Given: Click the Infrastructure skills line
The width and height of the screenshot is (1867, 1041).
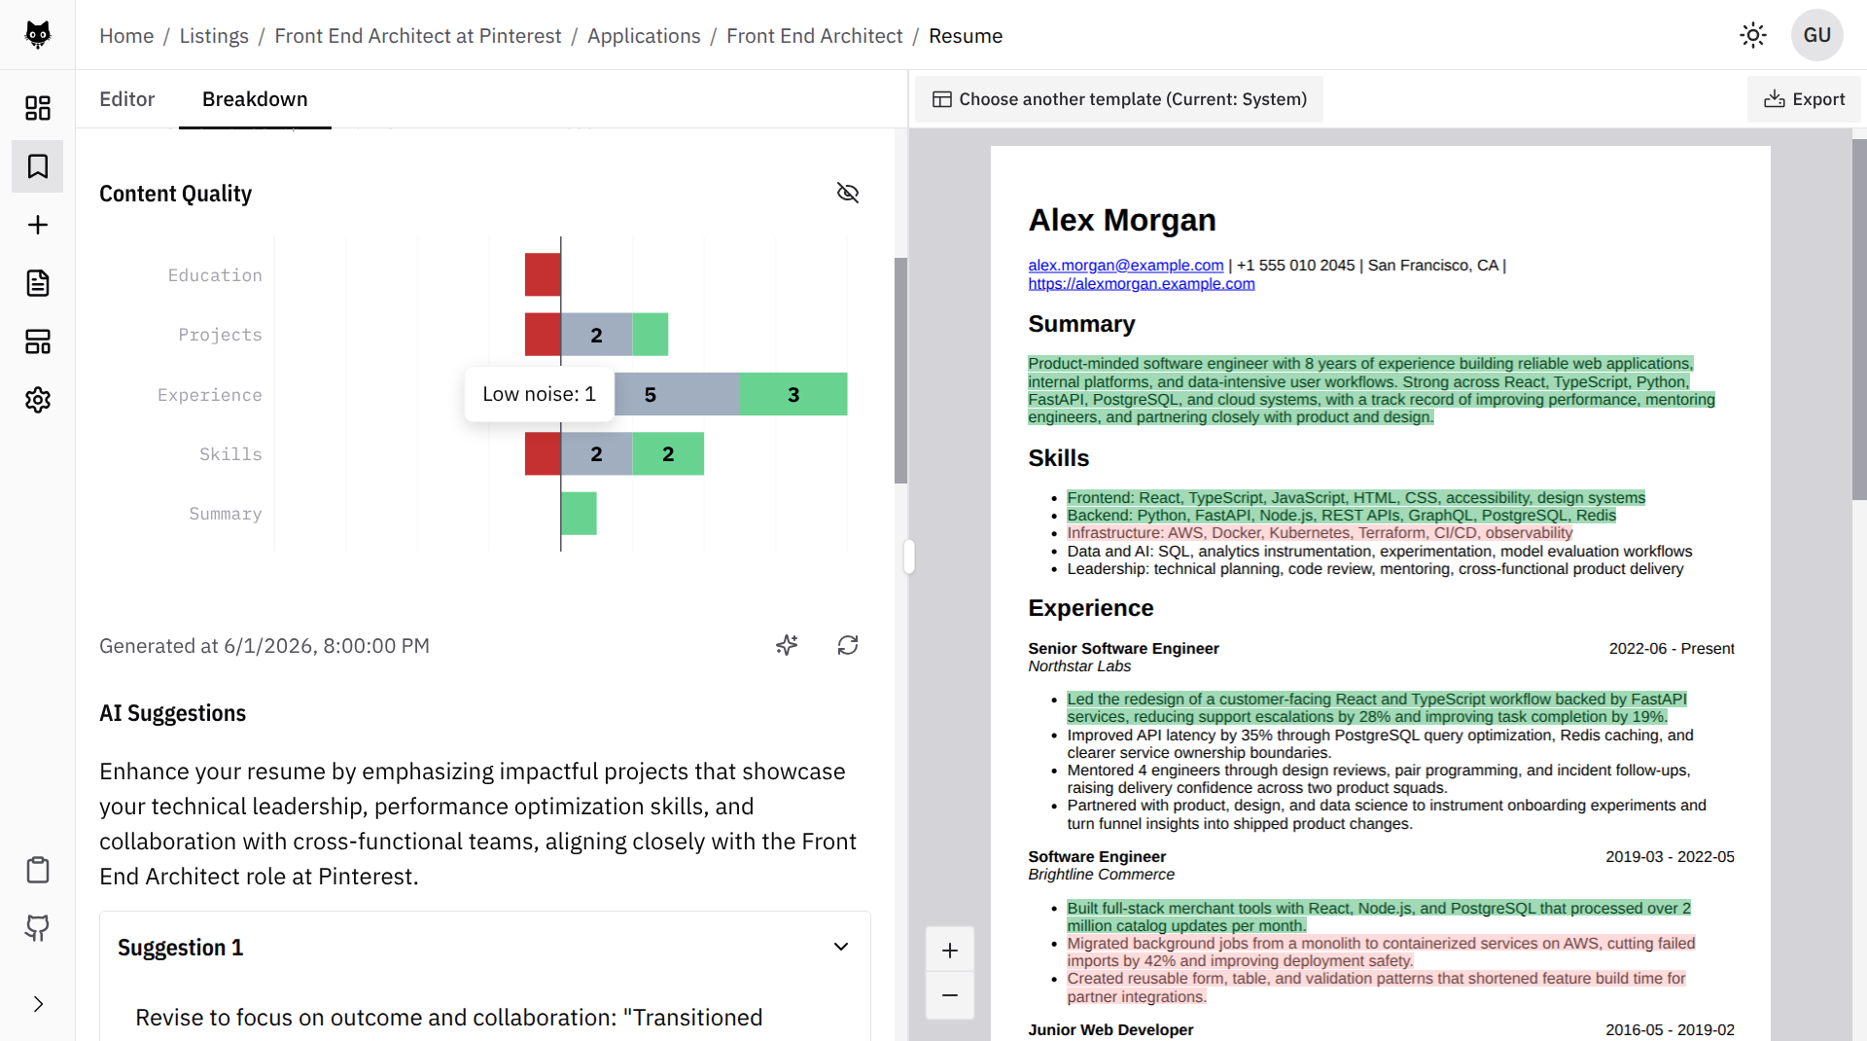Looking at the screenshot, I should coord(1320,533).
